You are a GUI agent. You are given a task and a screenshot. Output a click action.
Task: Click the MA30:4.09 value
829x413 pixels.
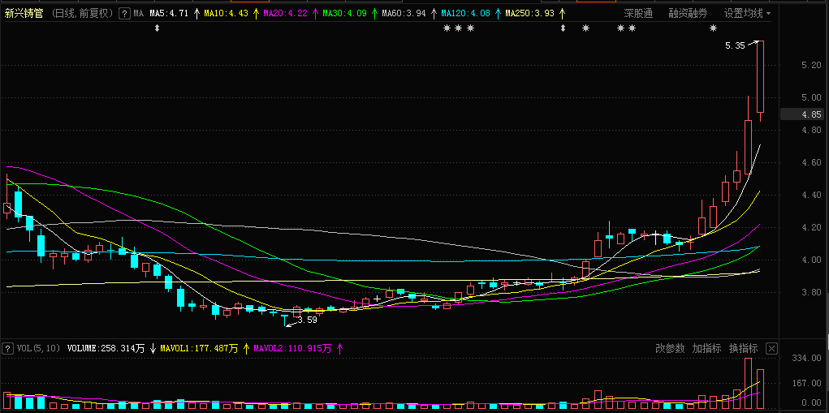[345, 13]
